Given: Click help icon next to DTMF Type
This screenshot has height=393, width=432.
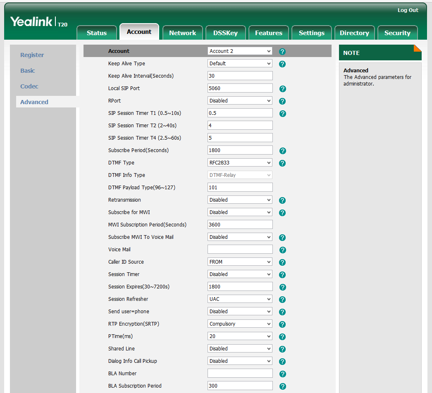Looking at the screenshot, I should pyautogui.click(x=282, y=163).
